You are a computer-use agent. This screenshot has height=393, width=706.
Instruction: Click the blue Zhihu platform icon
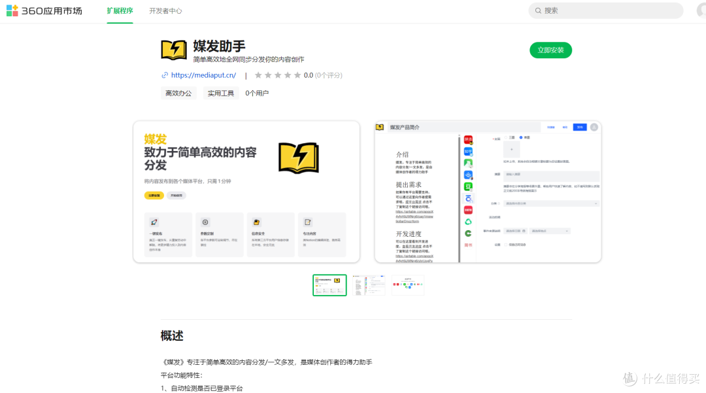click(x=468, y=151)
